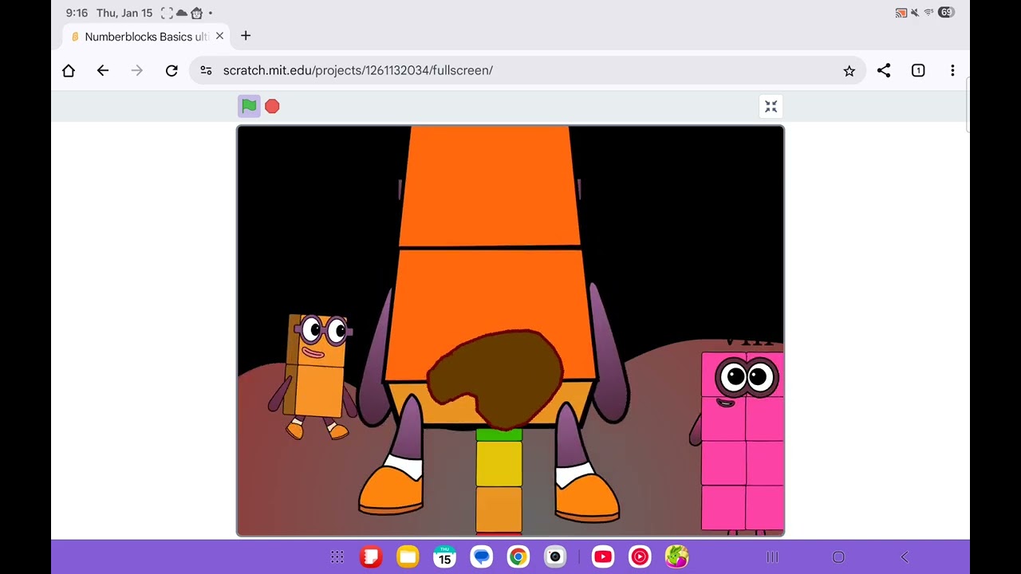
Task: Click the scratch.mit.edu URL address field
Action: coord(526,70)
